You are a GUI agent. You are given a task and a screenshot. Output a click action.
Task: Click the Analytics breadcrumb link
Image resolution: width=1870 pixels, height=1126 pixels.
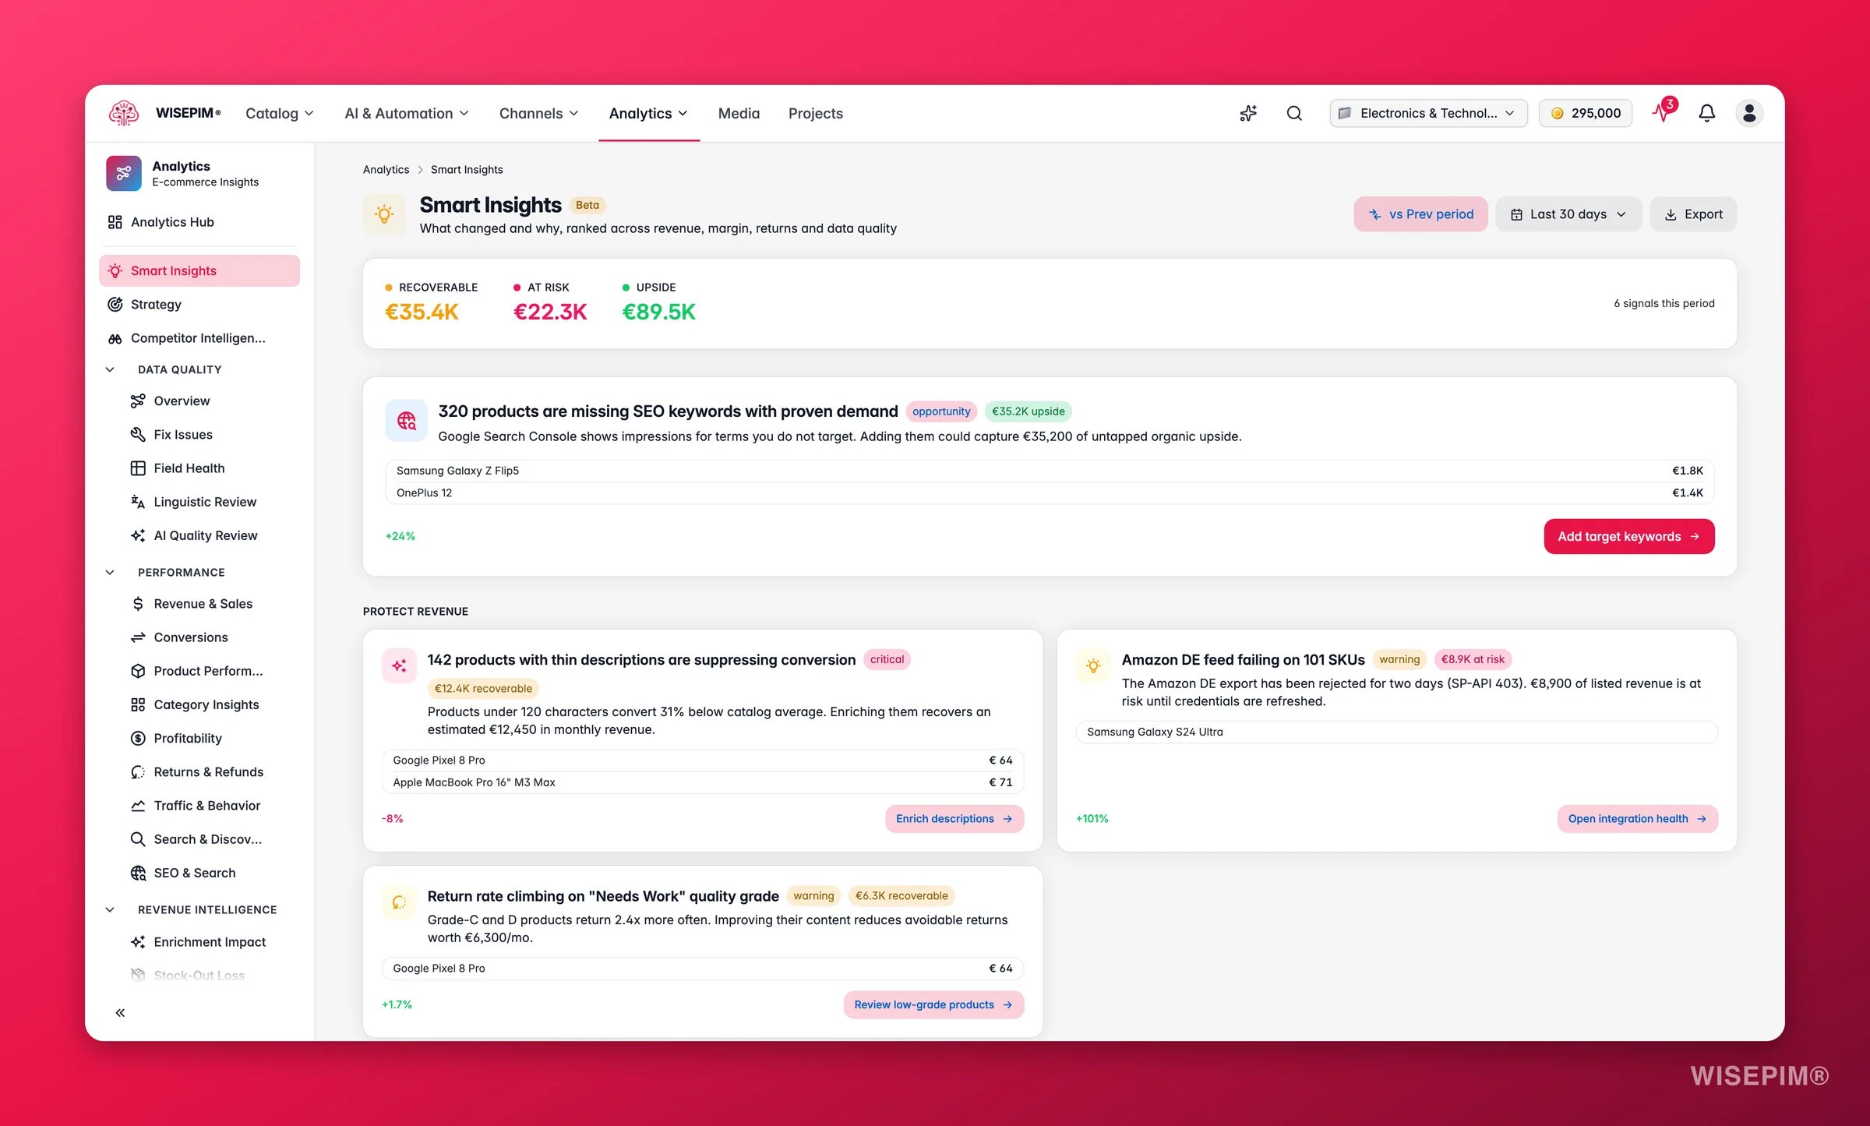click(386, 169)
